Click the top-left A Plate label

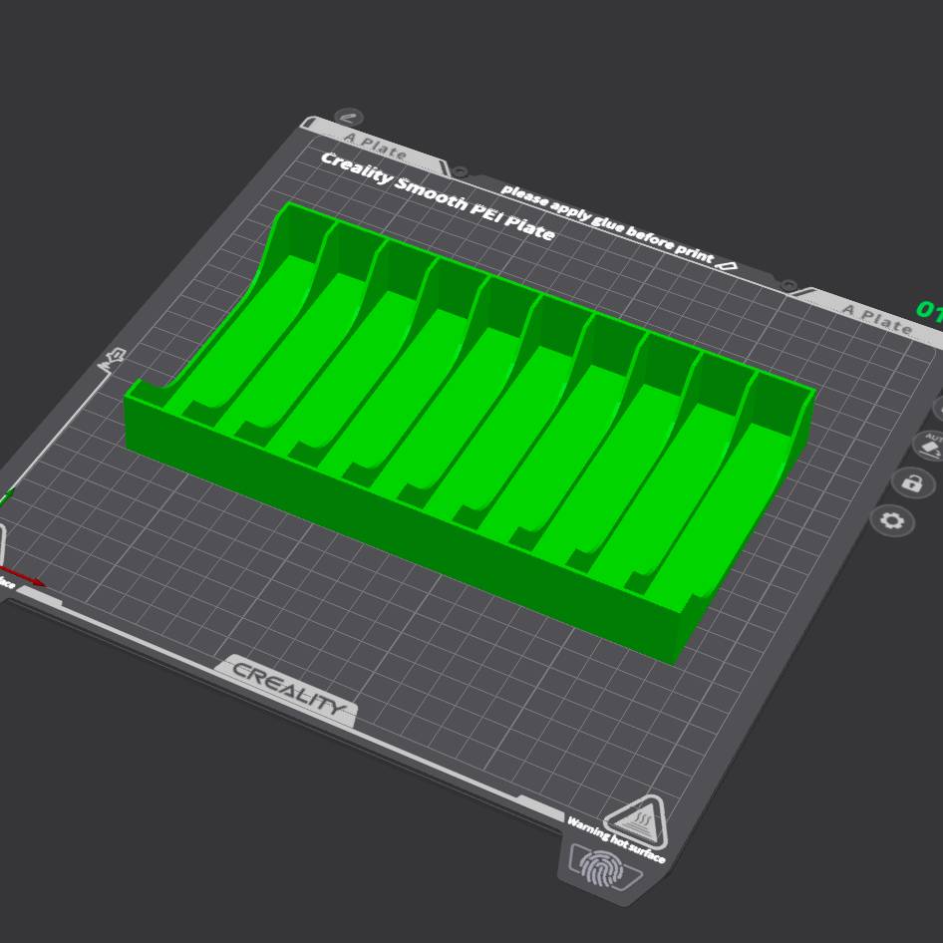click(375, 146)
